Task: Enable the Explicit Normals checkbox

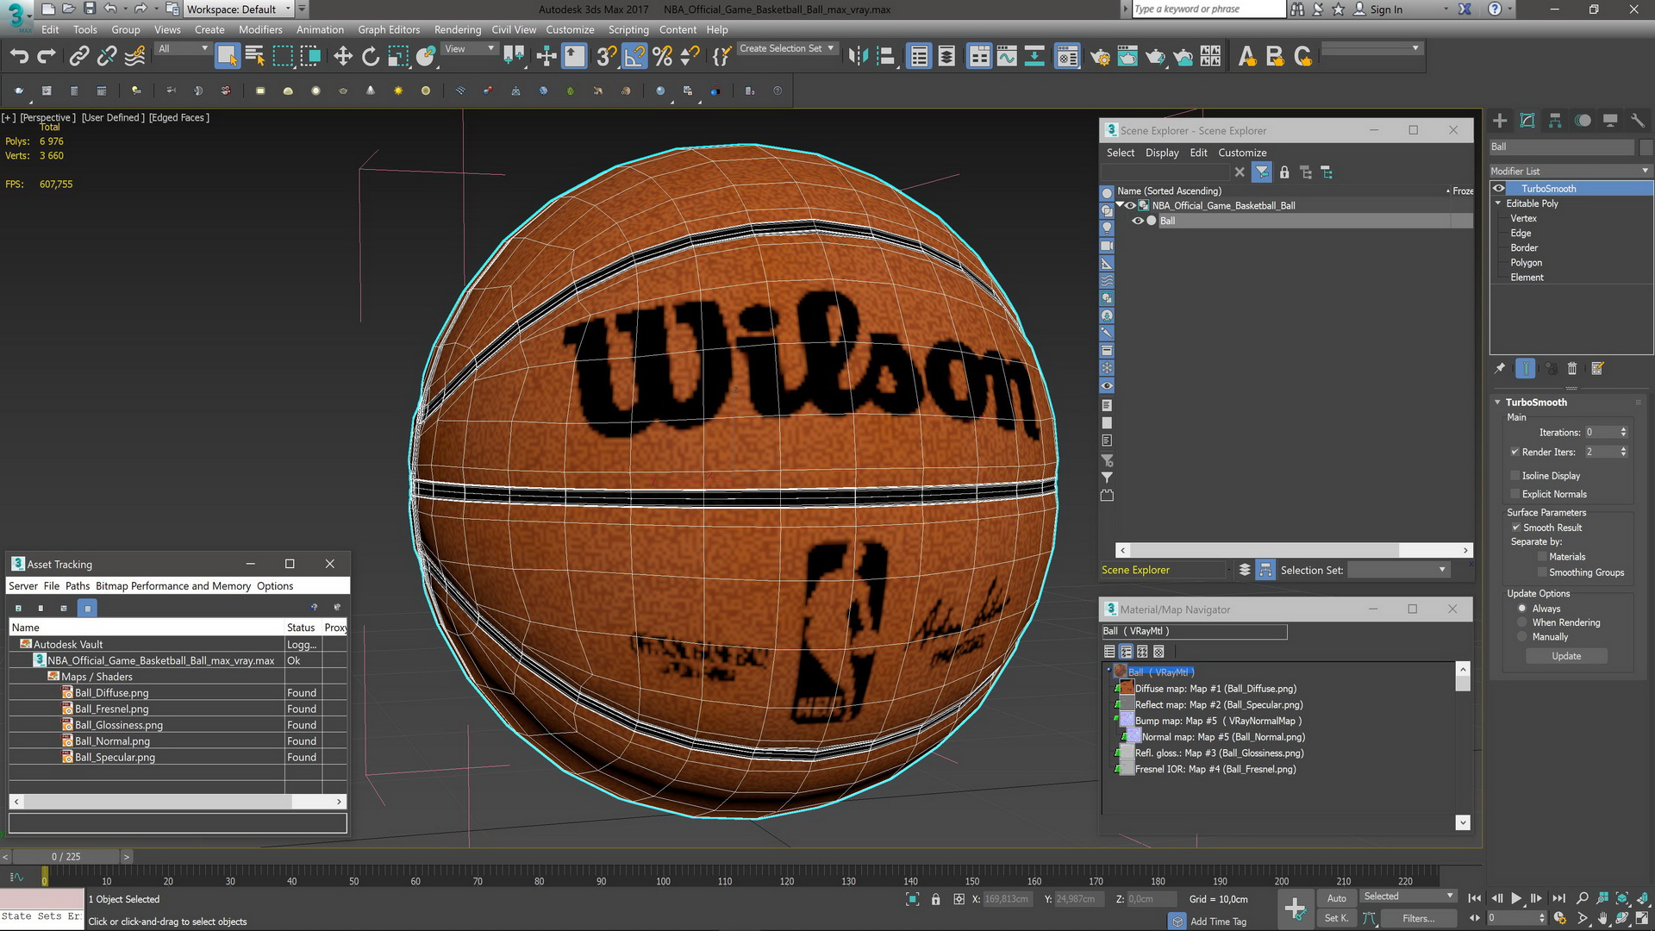Action: pyautogui.click(x=1514, y=494)
